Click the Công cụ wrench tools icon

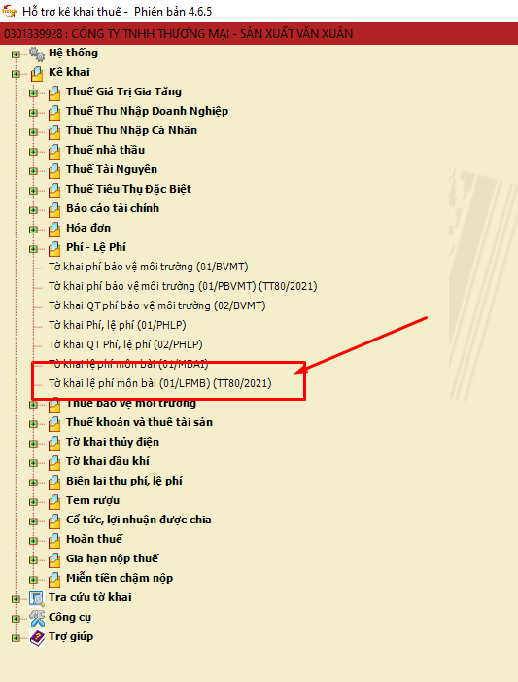(x=37, y=618)
